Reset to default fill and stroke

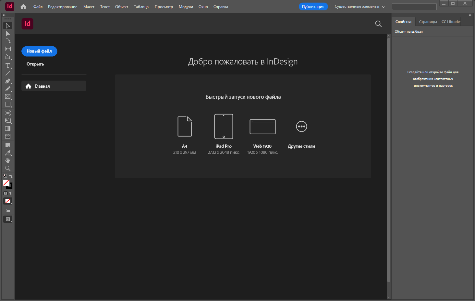tap(5, 176)
